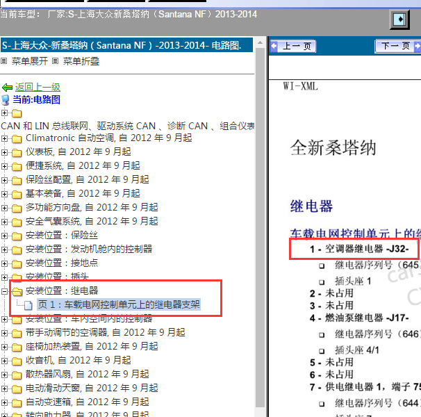
Task: Select CAN 和 LIN 总线联网 tree entry
Action: [128, 126]
